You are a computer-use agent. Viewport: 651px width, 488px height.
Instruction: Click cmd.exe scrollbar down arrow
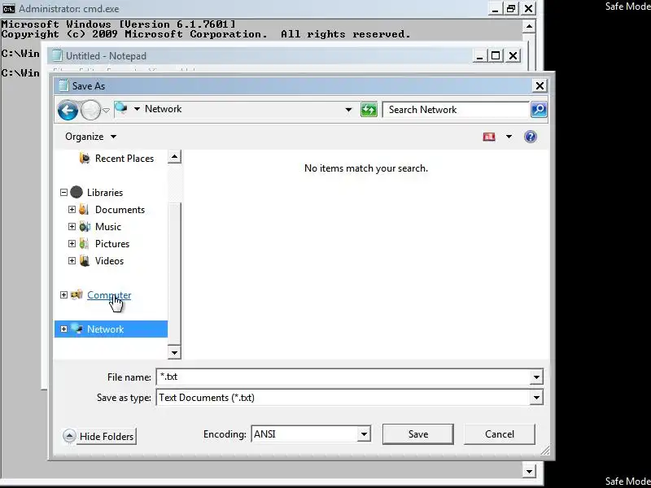pyautogui.click(x=529, y=472)
